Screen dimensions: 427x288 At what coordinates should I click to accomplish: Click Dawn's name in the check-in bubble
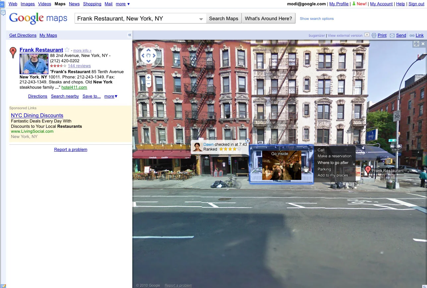[x=209, y=144]
